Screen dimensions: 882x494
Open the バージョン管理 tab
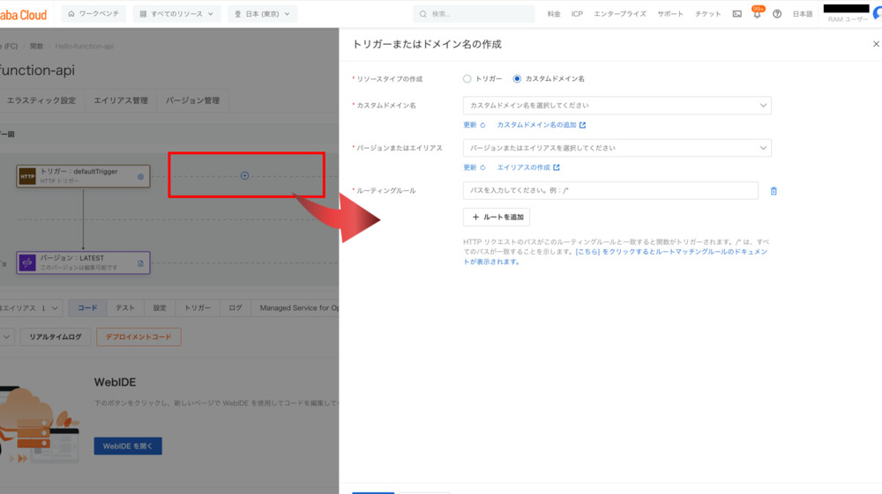pyautogui.click(x=192, y=100)
